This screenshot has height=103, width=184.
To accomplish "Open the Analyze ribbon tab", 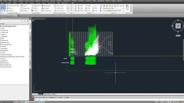I will [x=21, y=3].
